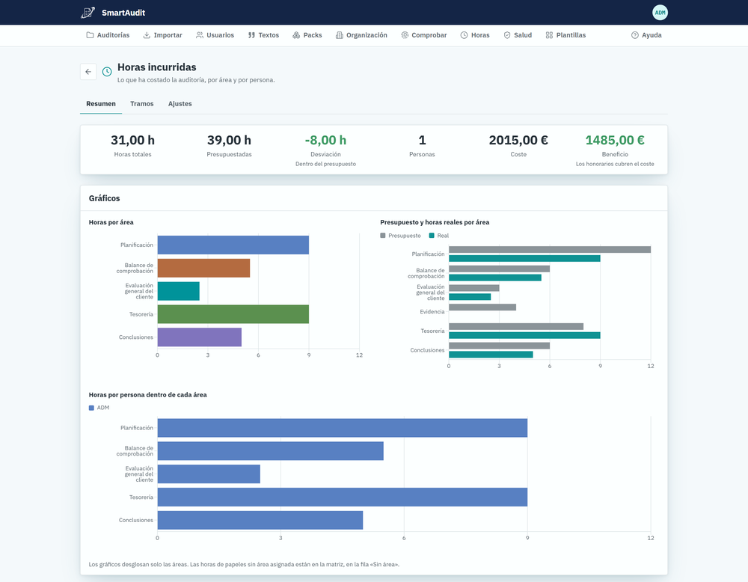Viewport: 748px width, 582px height.
Task: Select the 1485,00 € benefit value
Action: click(x=615, y=140)
